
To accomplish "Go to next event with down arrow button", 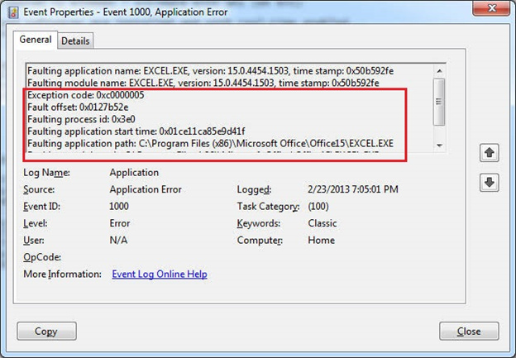I will click(490, 182).
